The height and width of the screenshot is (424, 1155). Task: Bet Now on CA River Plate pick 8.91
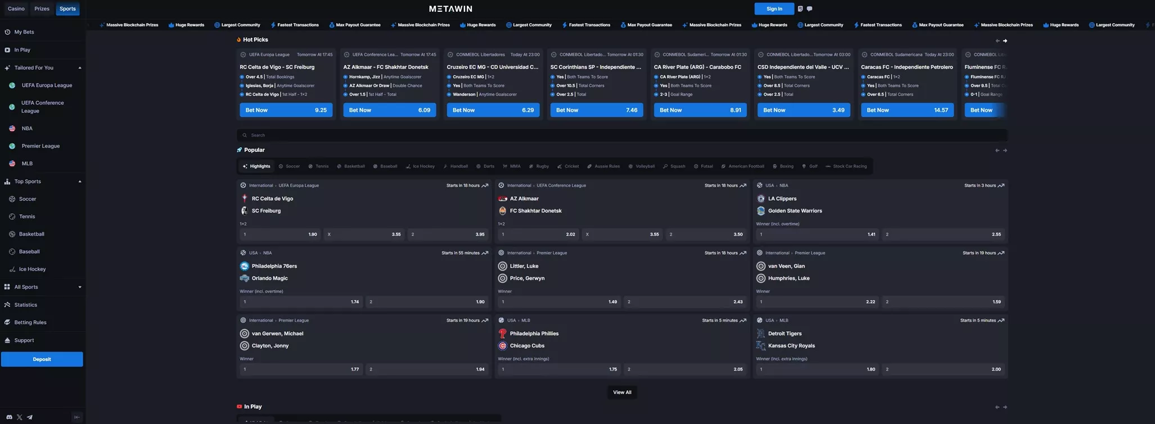(700, 110)
